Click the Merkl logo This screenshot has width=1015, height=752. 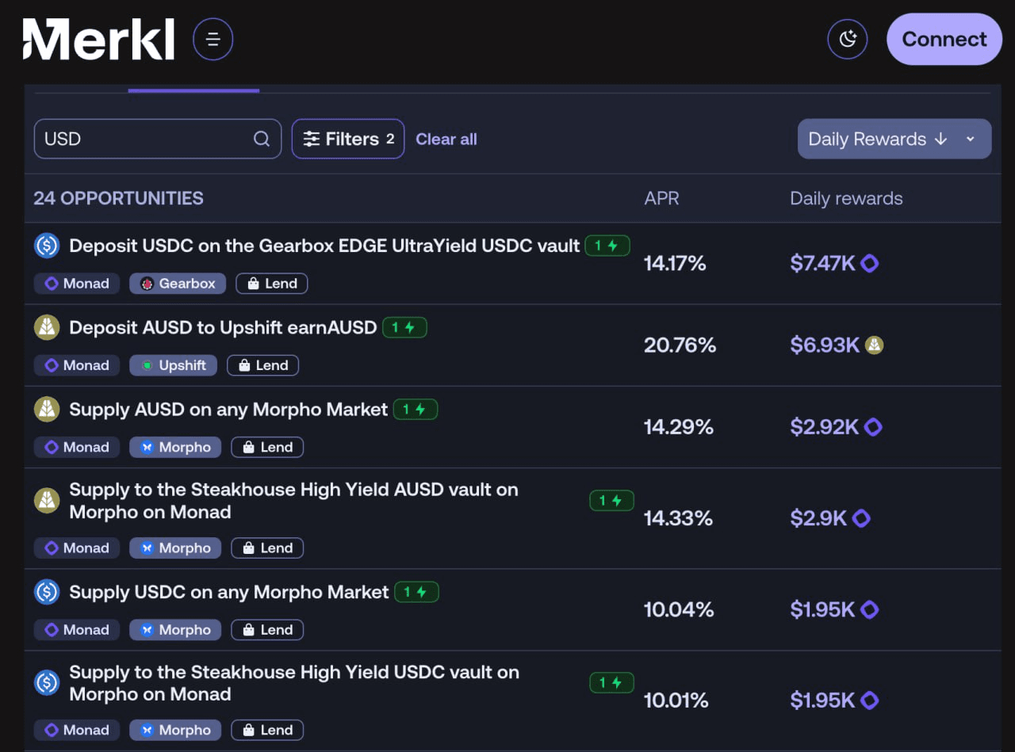(x=98, y=40)
